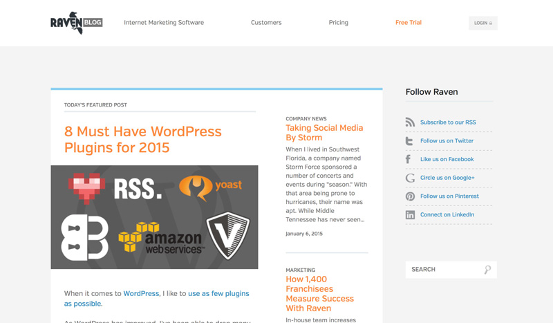Screen dimensions: 553x323
Task: Select Connect on LinkedIn link
Action: tap(447, 214)
